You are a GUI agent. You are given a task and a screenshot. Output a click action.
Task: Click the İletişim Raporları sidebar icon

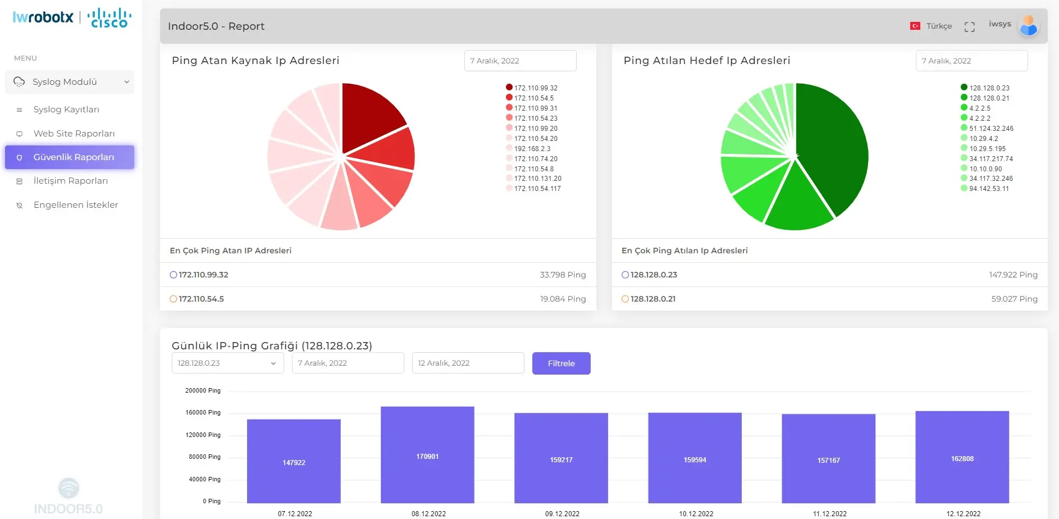click(20, 181)
